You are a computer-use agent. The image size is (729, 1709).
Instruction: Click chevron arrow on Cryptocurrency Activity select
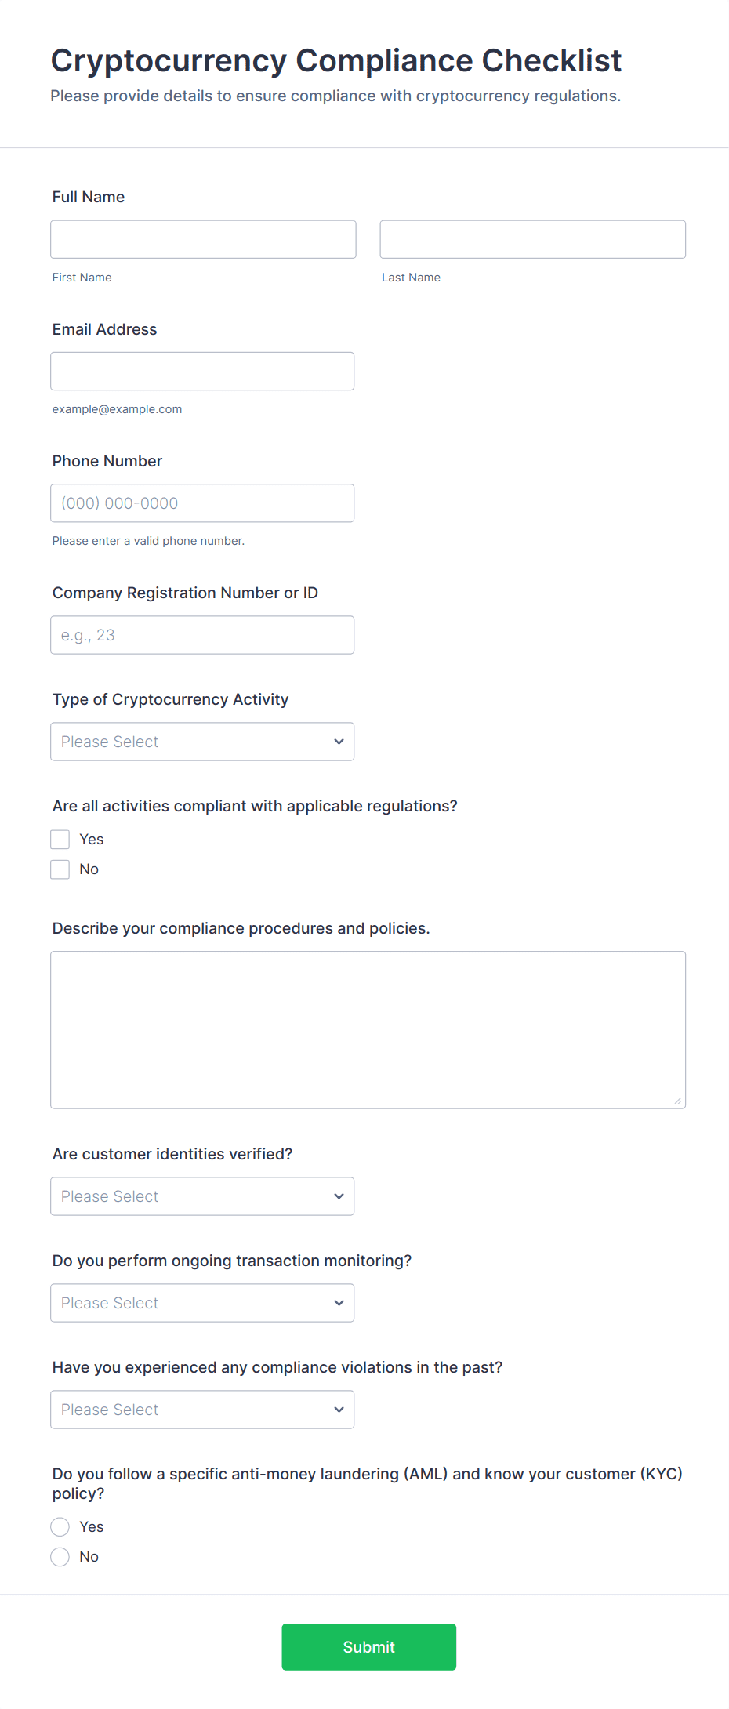click(339, 742)
